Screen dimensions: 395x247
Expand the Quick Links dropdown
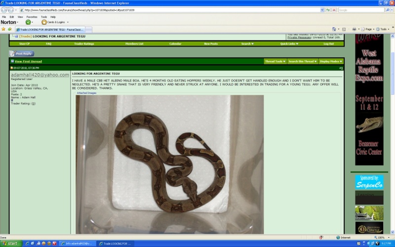289,44
